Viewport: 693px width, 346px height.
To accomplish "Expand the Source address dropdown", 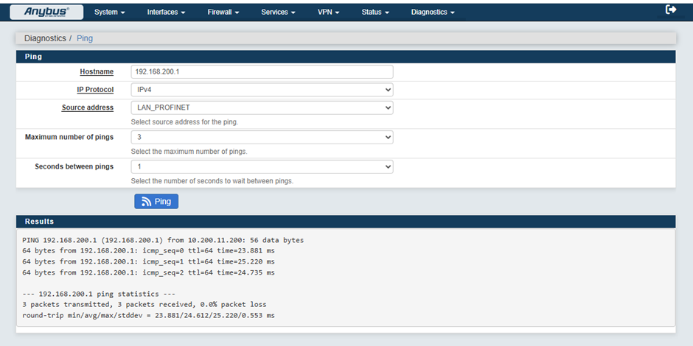I will pyautogui.click(x=262, y=107).
